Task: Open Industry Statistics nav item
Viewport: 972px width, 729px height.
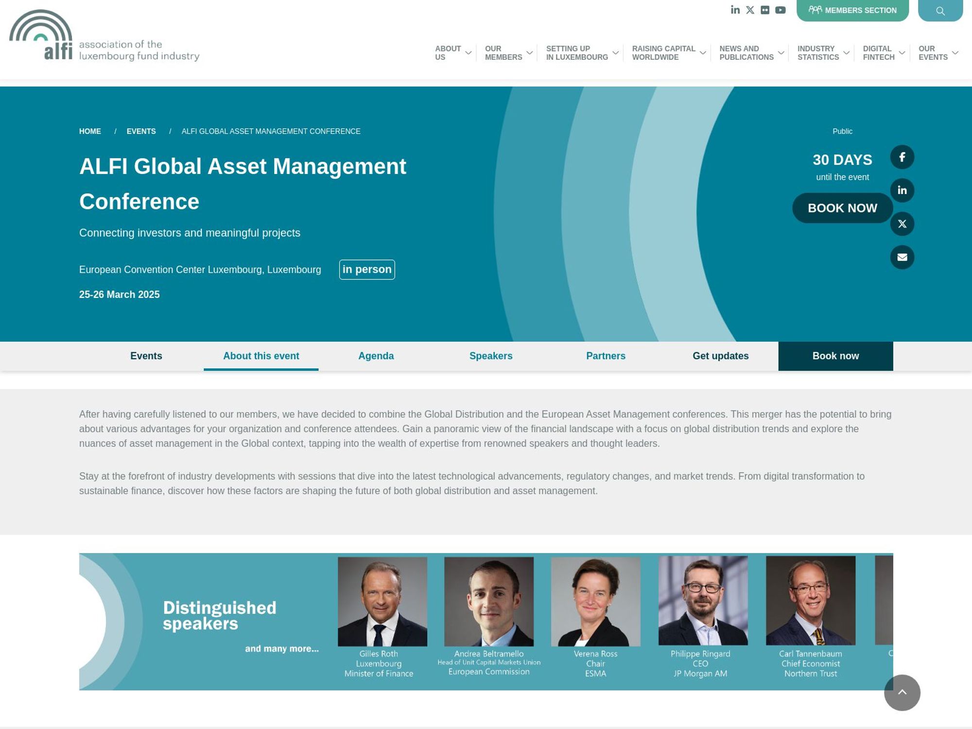Action: point(818,53)
